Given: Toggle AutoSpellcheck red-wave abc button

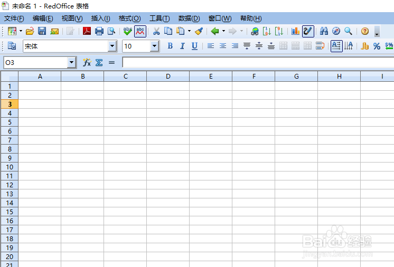Looking at the screenshot, I should (x=140, y=31).
